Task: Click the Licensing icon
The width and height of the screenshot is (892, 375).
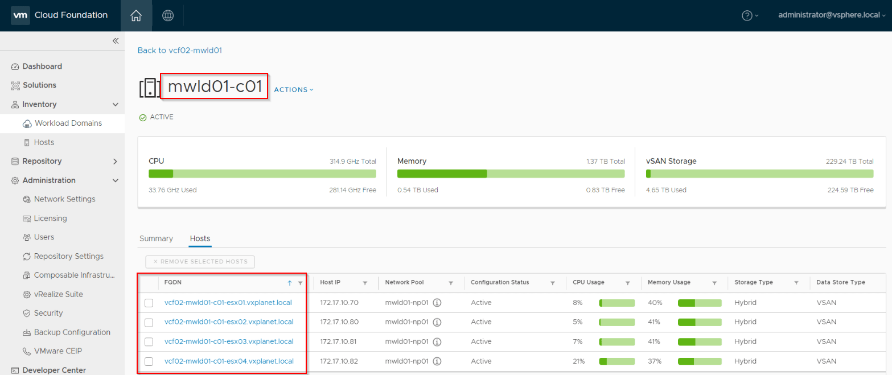Action: [27, 219]
